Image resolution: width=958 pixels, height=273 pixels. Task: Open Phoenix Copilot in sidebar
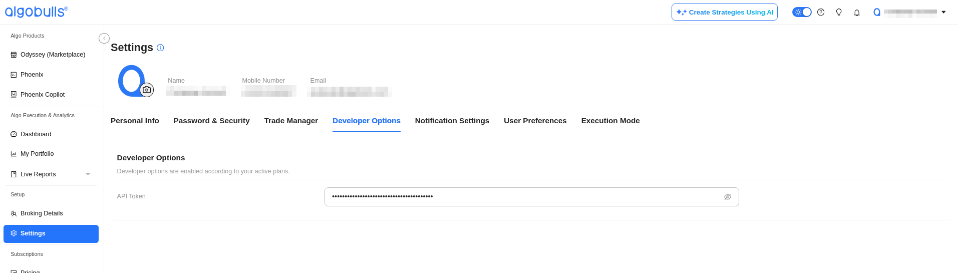43,95
